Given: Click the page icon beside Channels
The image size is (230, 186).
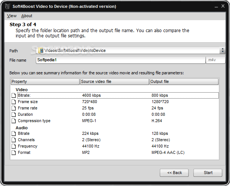Looking at the screenshot, I should click(14, 140).
